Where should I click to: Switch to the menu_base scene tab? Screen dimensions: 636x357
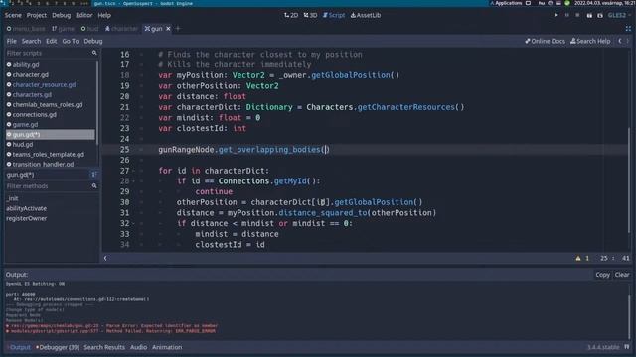coord(26,29)
